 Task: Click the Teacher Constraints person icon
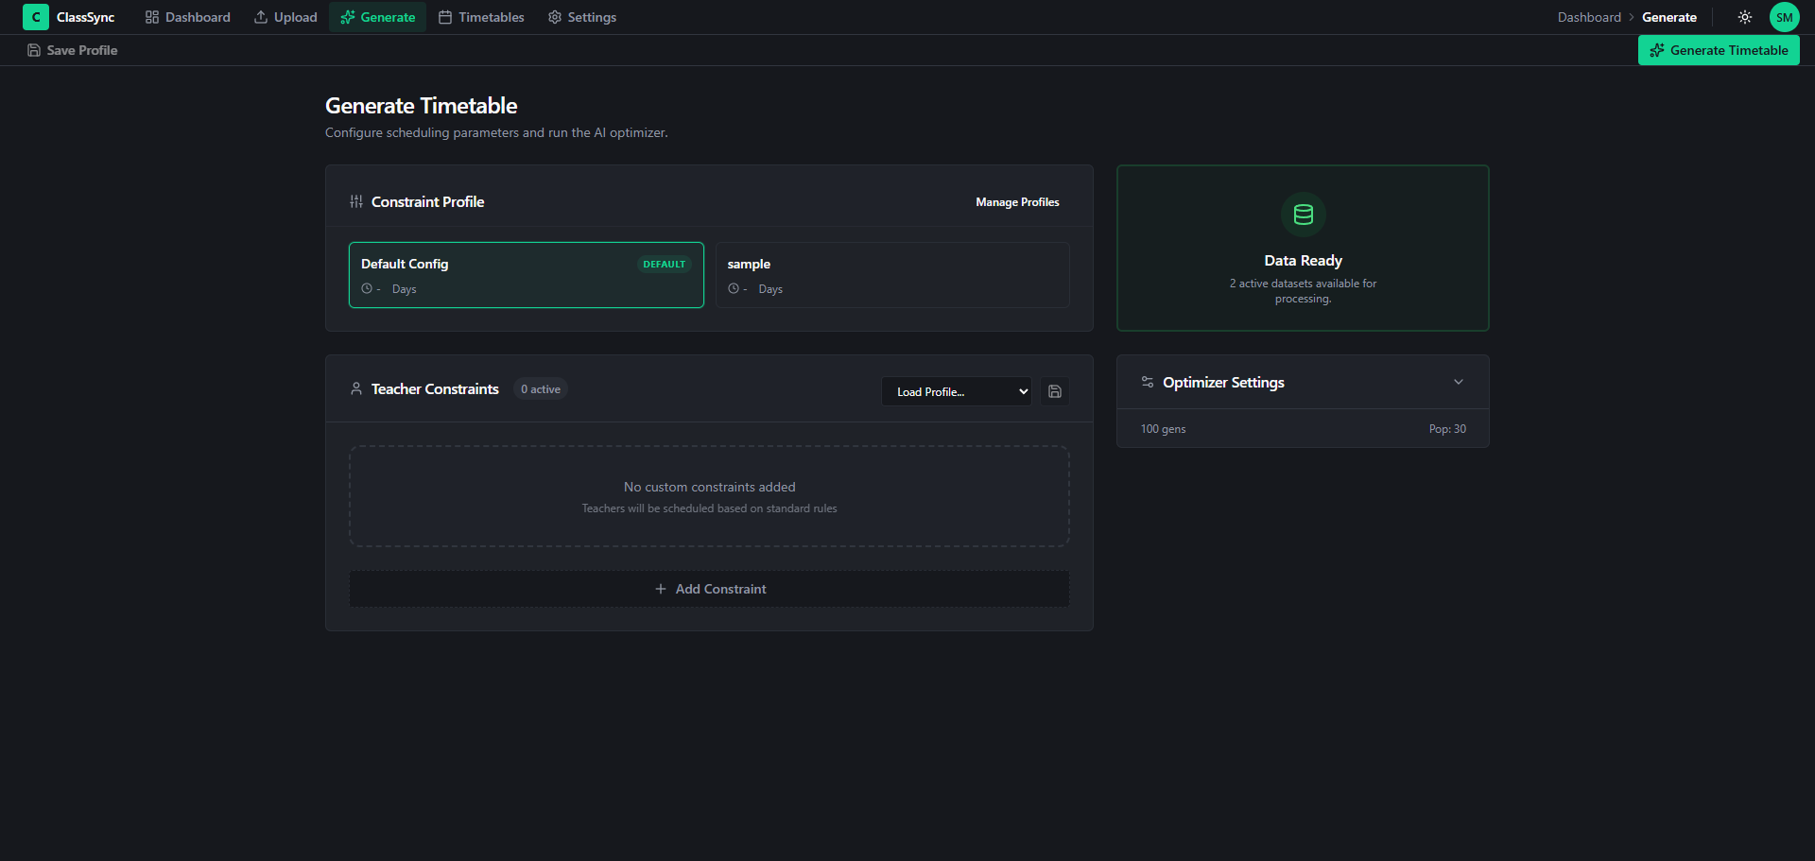[356, 388]
